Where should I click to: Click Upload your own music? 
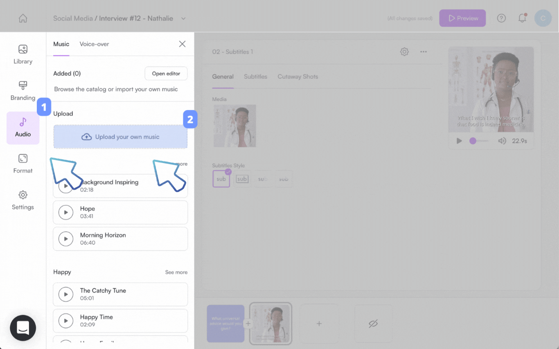point(120,137)
